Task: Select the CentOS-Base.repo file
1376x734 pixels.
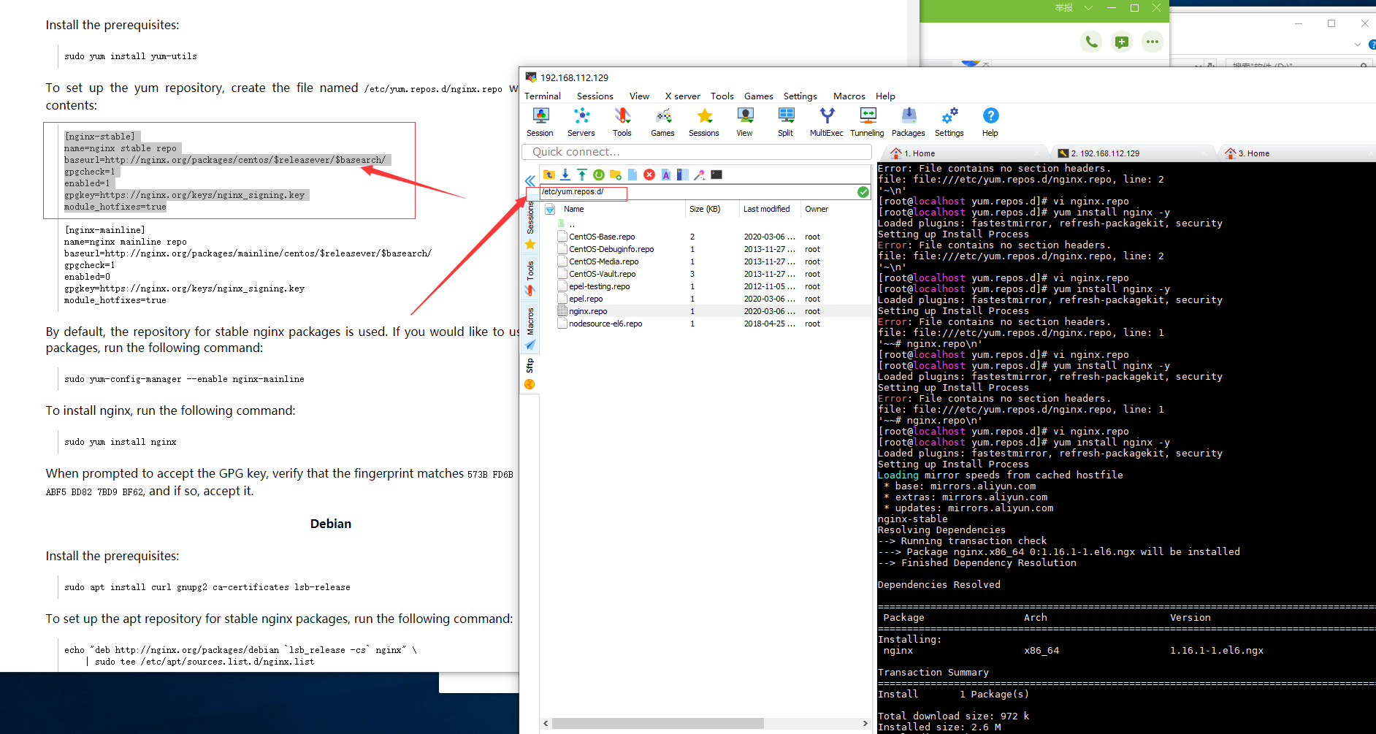Action: [602, 237]
